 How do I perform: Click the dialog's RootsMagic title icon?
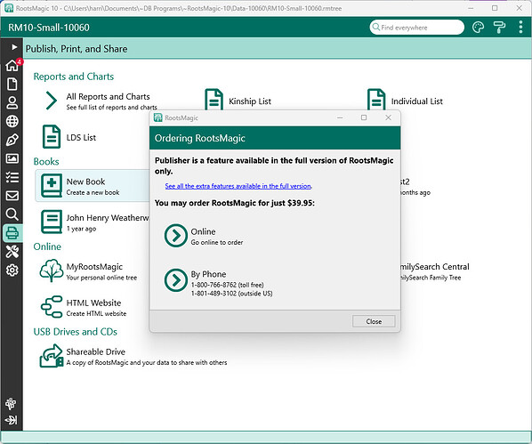[157, 117]
